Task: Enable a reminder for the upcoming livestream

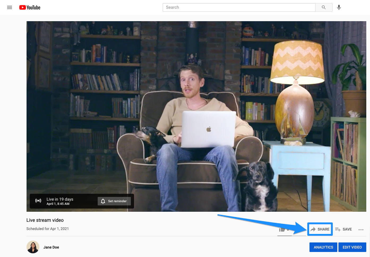Action: pos(114,201)
